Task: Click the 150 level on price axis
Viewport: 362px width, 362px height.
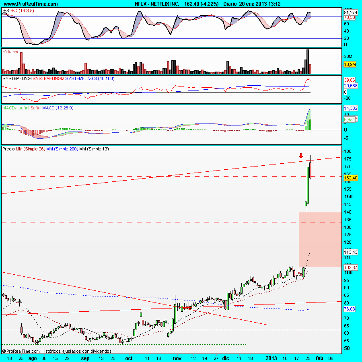Action: click(348, 196)
